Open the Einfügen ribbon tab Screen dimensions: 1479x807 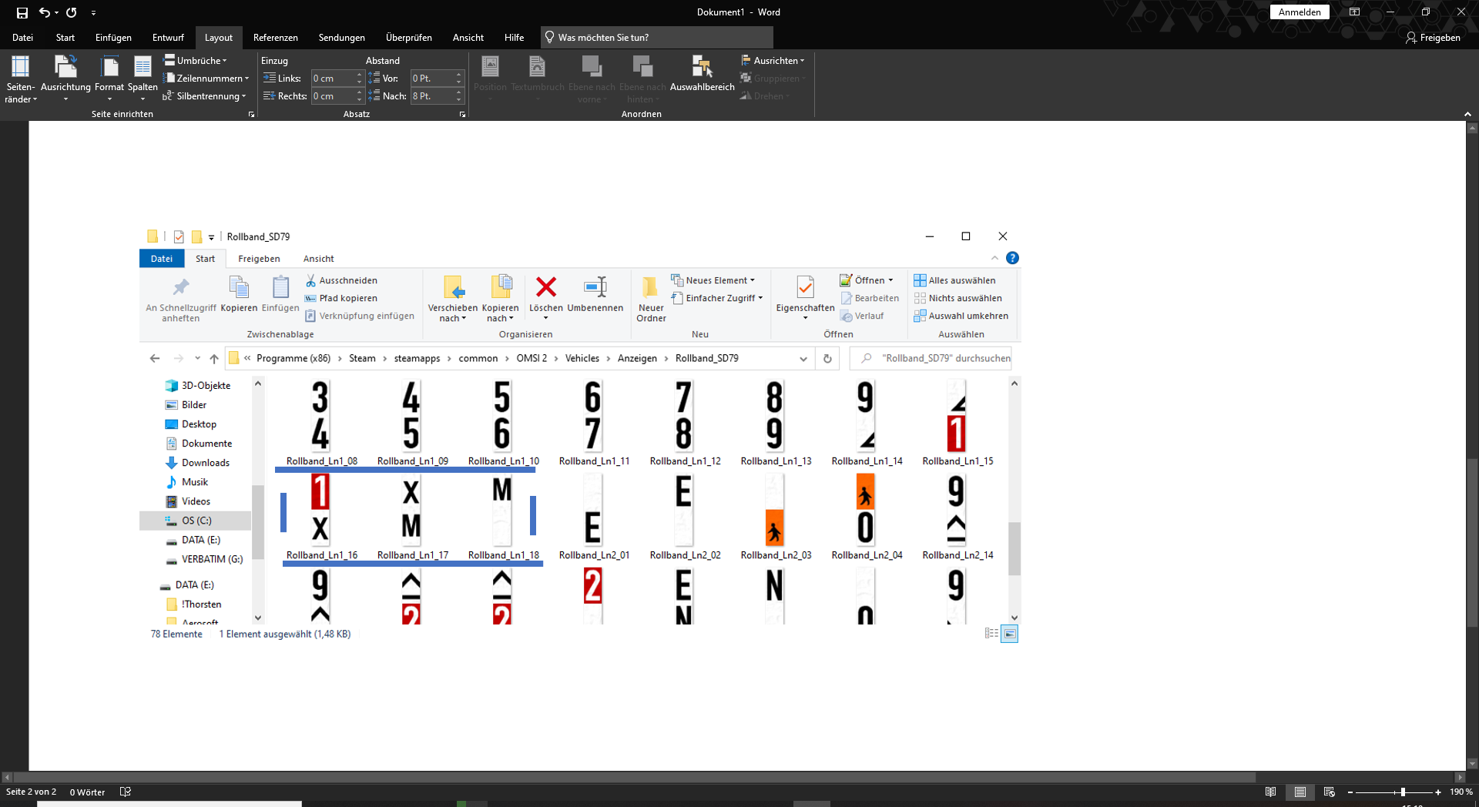pos(113,38)
